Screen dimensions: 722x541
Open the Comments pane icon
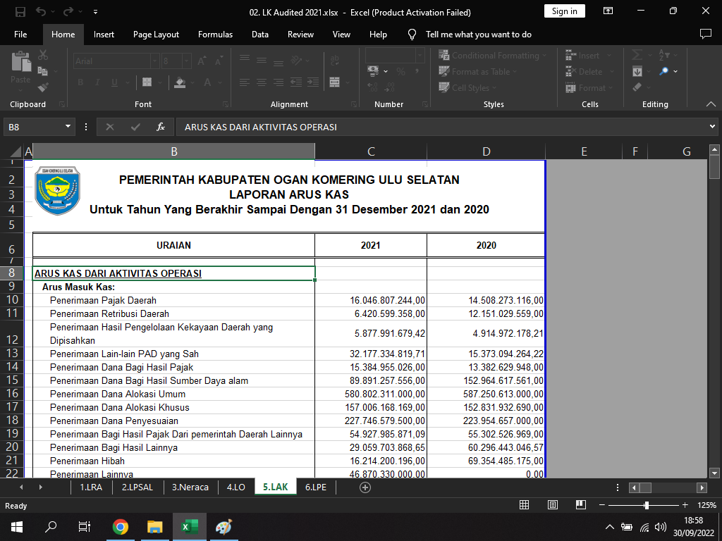point(705,34)
